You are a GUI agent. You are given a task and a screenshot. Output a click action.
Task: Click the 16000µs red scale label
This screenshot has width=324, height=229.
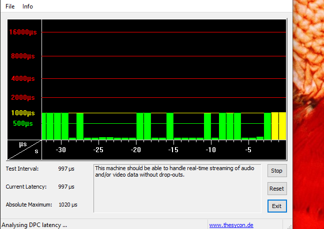(x=23, y=32)
